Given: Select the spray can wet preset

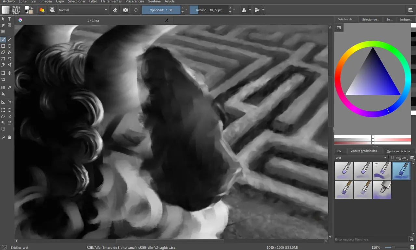Looking at the screenshot, I should click(x=382, y=190).
